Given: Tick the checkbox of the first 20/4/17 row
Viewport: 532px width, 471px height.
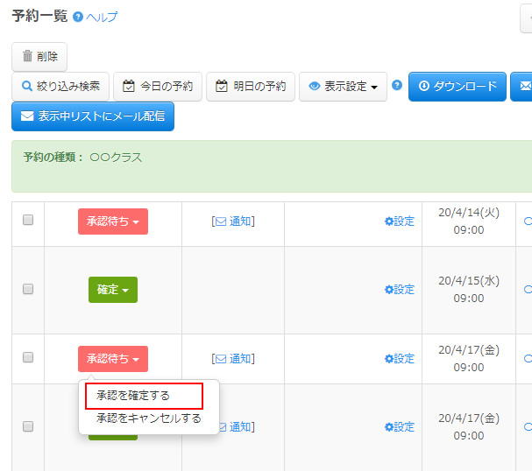Looking at the screenshot, I should (x=28, y=357).
